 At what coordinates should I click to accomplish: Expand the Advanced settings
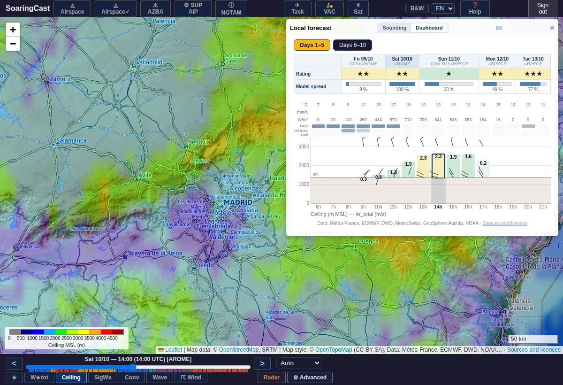tap(310, 377)
